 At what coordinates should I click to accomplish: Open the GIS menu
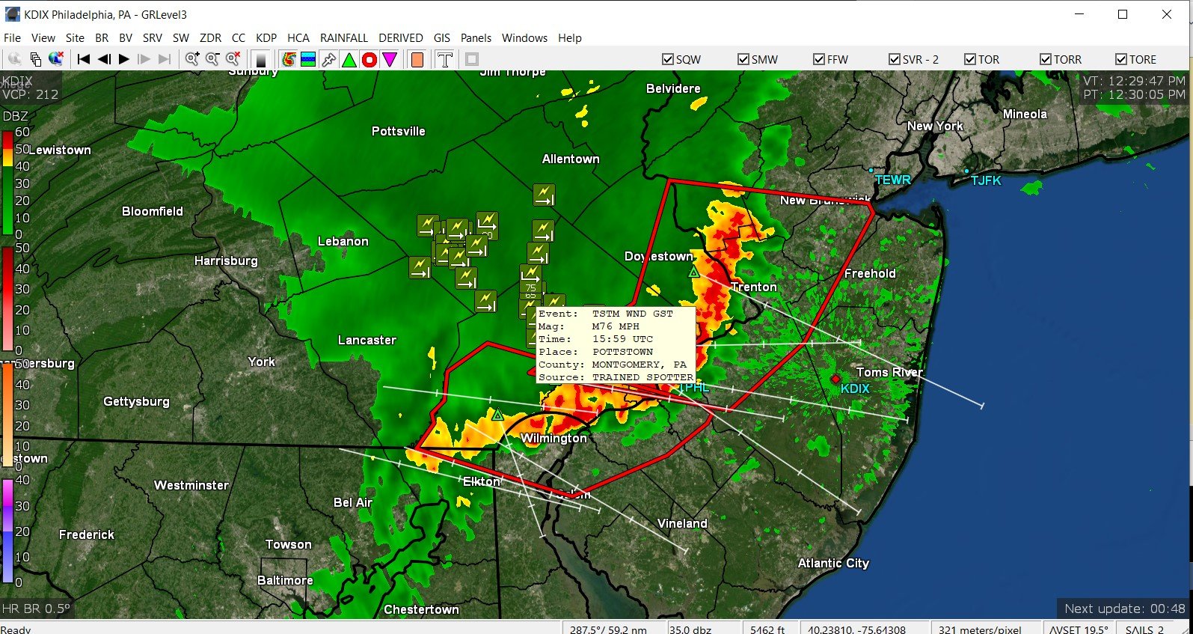coord(442,37)
